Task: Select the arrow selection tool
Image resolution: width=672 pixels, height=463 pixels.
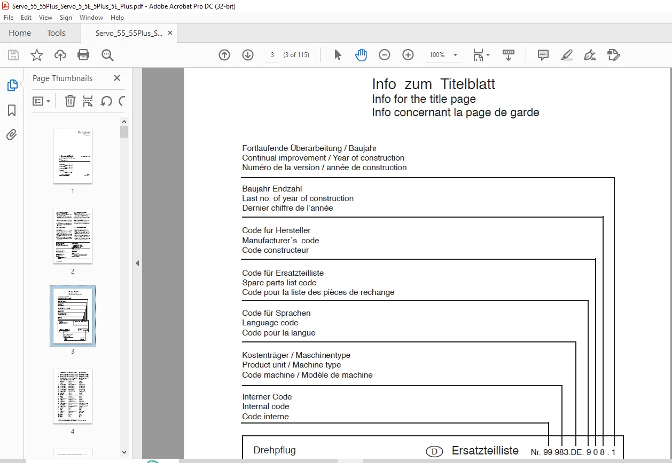Action: tap(338, 55)
